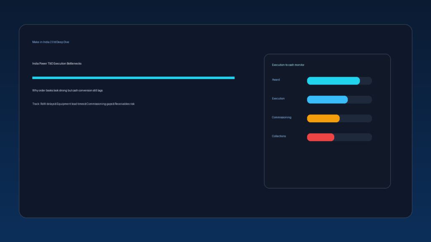Image resolution: width=431 pixels, height=242 pixels.
Task: Click the Execution-to-cash monitor panel heading
Action: tap(288, 65)
